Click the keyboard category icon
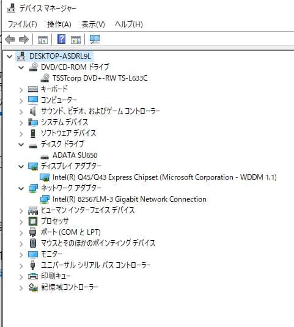 tap(33, 89)
